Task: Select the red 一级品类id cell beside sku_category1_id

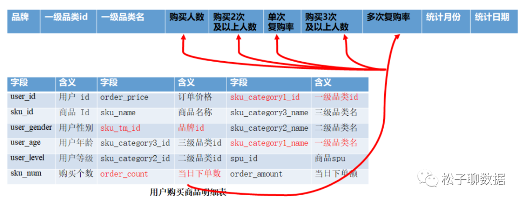Action: [340, 100]
